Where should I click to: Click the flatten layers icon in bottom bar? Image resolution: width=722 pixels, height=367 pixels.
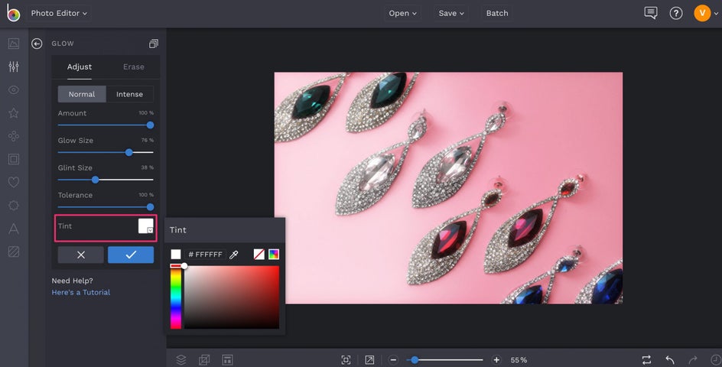tap(204, 359)
